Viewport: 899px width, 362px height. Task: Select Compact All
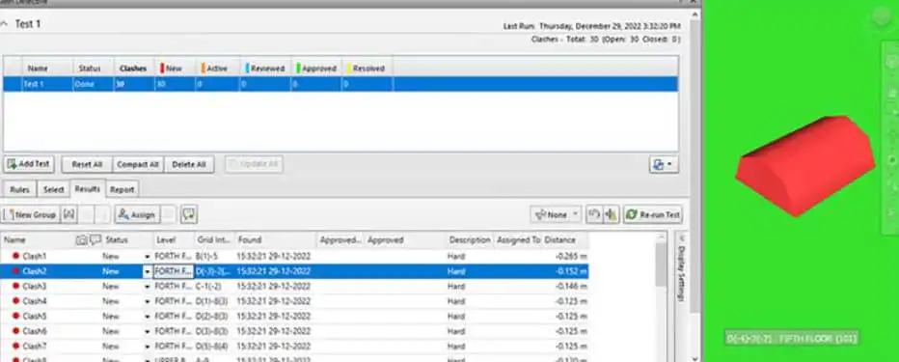point(138,165)
